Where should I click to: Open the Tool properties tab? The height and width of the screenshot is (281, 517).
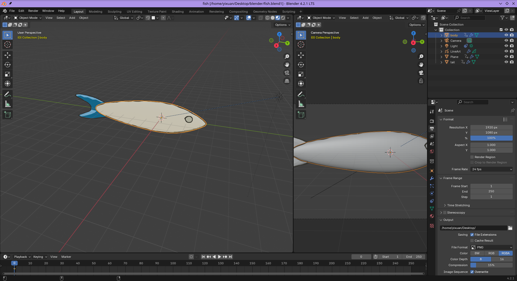432,111
